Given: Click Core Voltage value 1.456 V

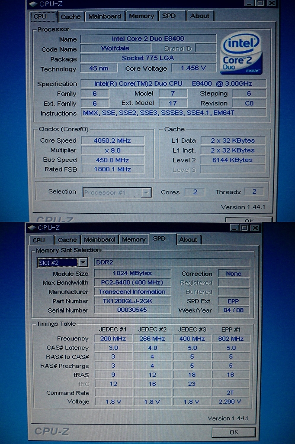Looking at the screenshot, I should [x=193, y=68].
